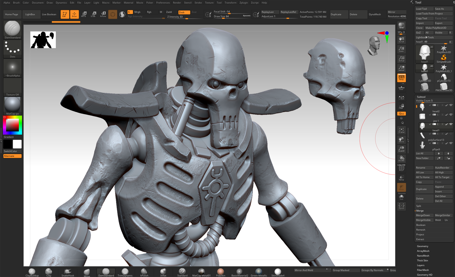Select the head1 subtool thumbnail
Screen dimensions: 455x277
tap(422, 126)
